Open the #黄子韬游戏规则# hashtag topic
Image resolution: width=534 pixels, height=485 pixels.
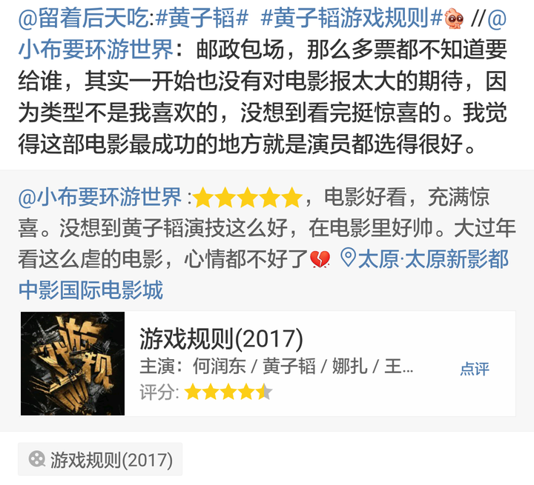(x=351, y=18)
